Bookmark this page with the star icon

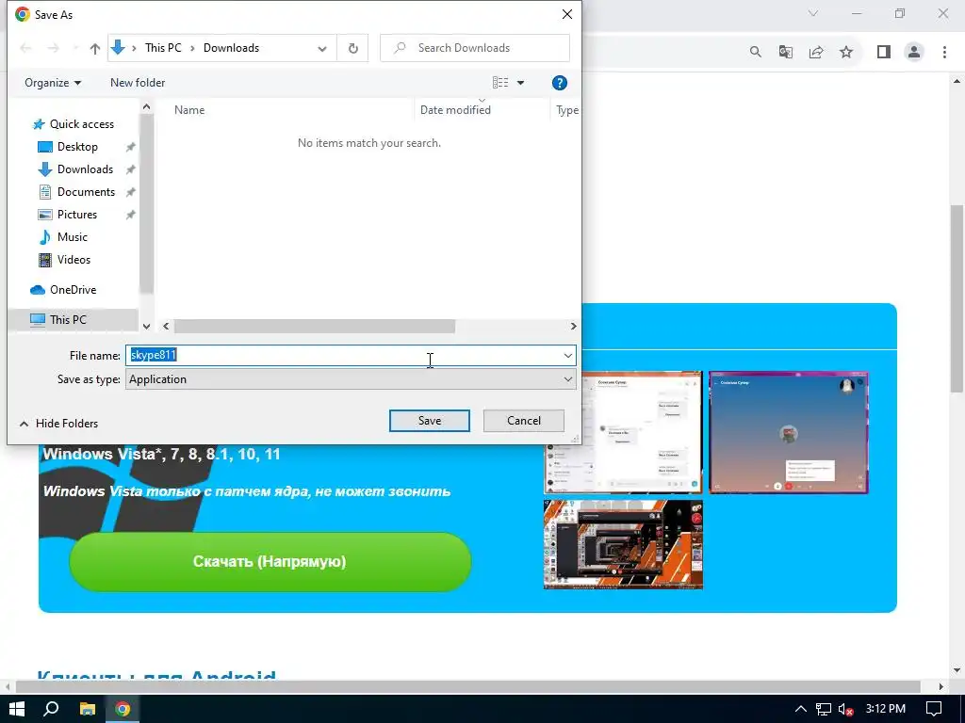click(x=846, y=53)
